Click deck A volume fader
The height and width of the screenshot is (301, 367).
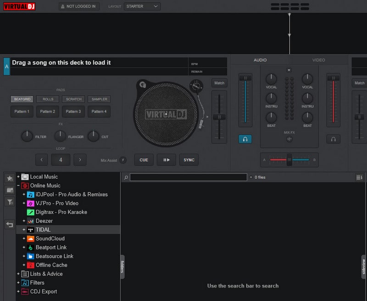(245, 78)
